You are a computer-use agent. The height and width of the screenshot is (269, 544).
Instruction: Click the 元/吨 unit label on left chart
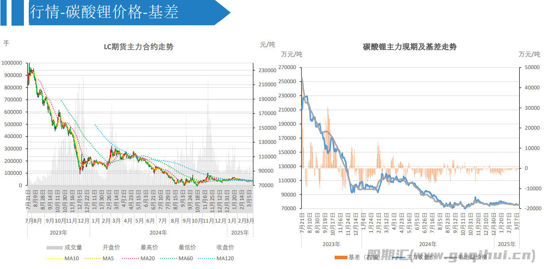point(267,44)
